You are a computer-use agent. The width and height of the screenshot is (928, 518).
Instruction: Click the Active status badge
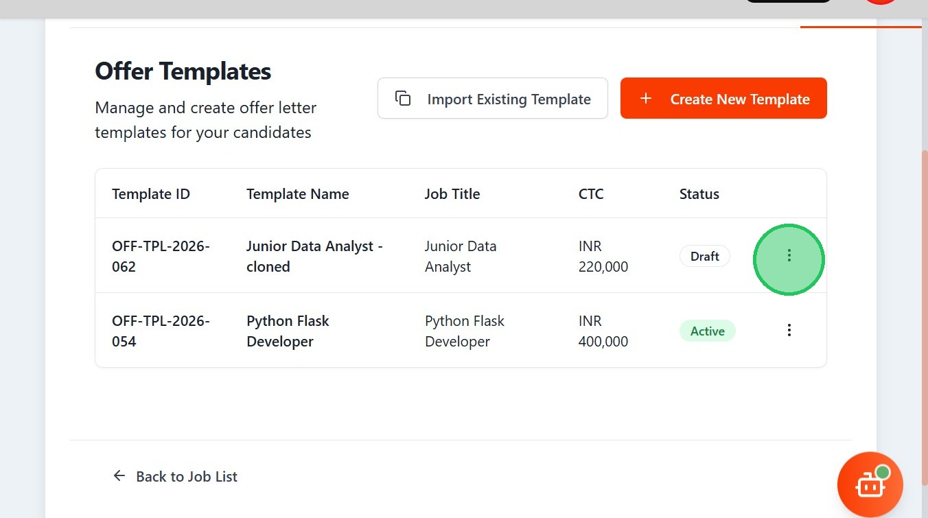707,331
